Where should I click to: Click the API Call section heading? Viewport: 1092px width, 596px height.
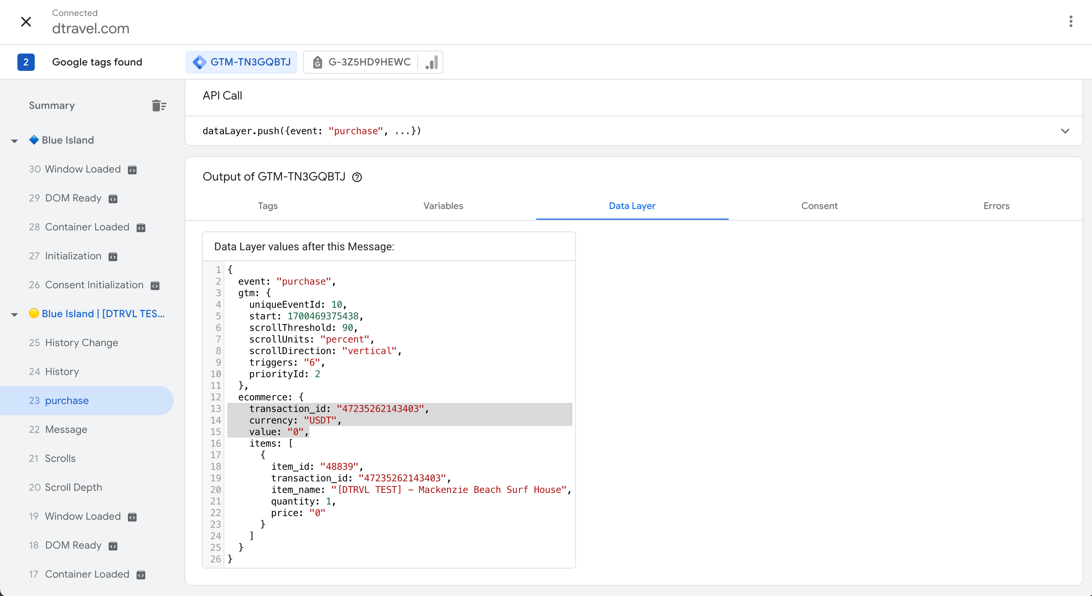pyautogui.click(x=223, y=96)
